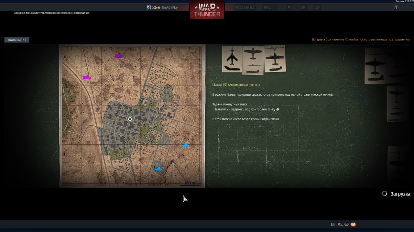Image resolution: width=414 pixels, height=232 pixels.
Task: Click the Помощь (F1) button
Action: 17,40
